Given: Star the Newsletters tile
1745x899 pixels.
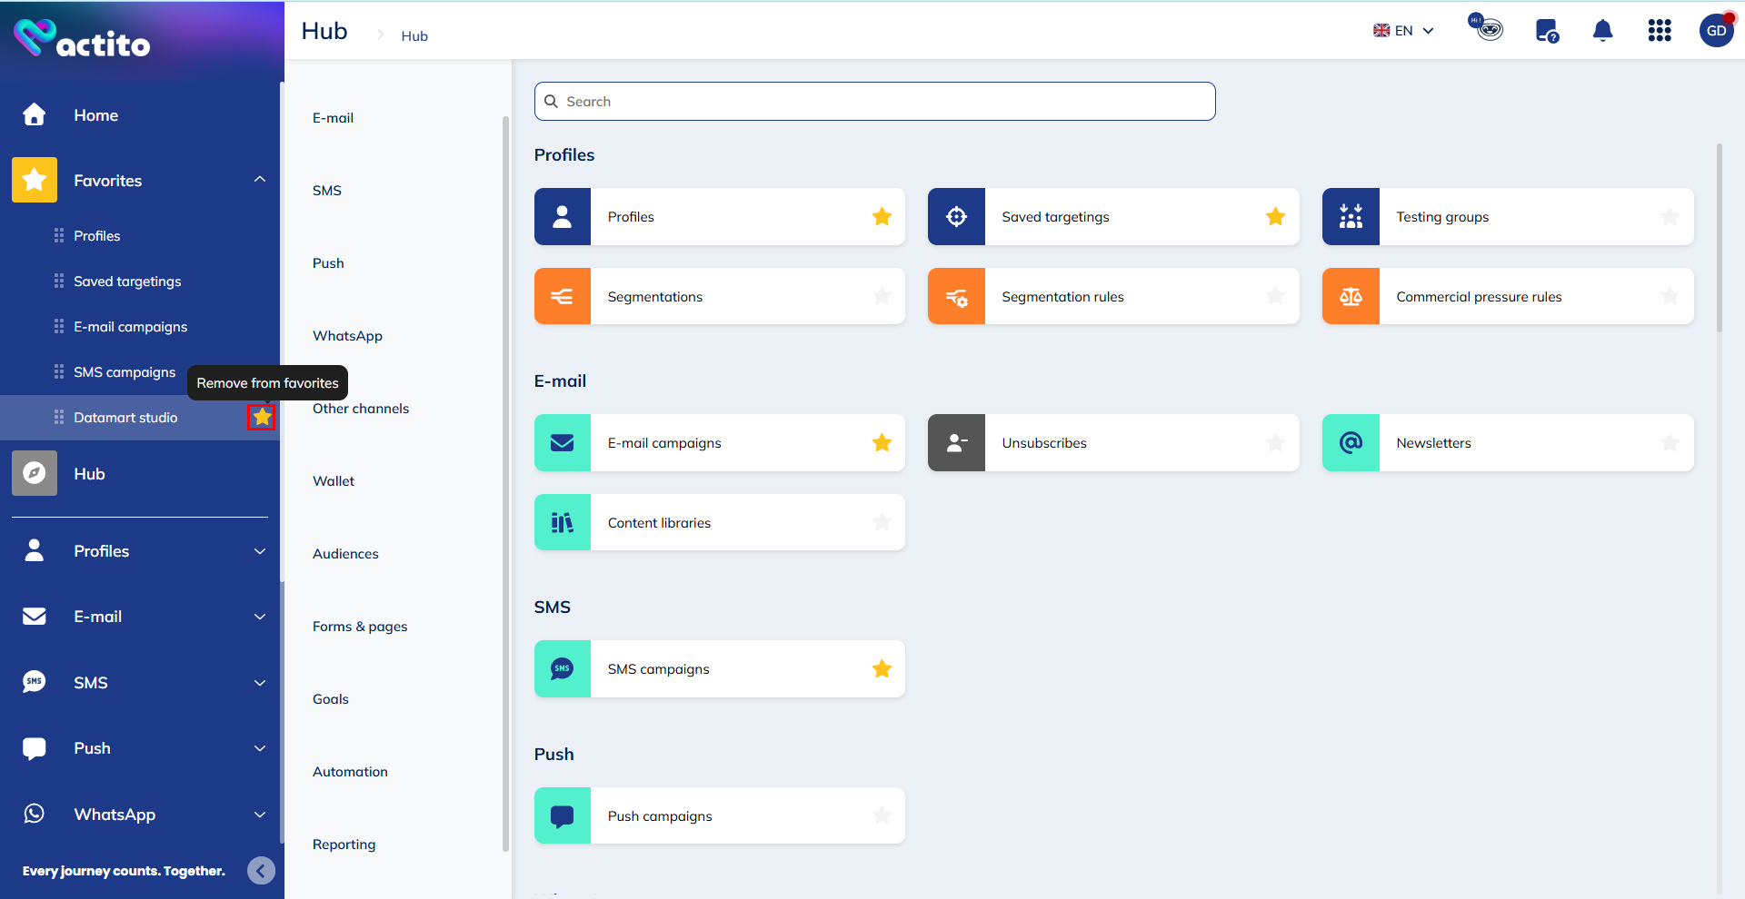Looking at the screenshot, I should [1670, 443].
